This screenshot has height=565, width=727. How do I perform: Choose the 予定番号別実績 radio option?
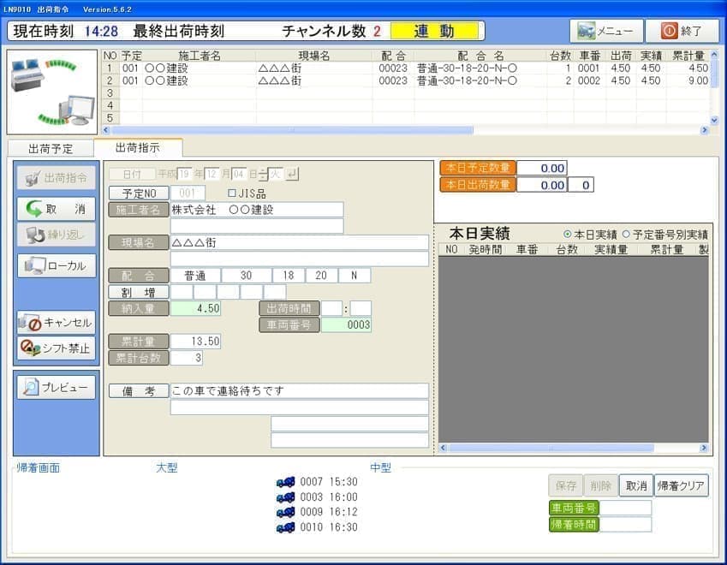pyautogui.click(x=626, y=235)
